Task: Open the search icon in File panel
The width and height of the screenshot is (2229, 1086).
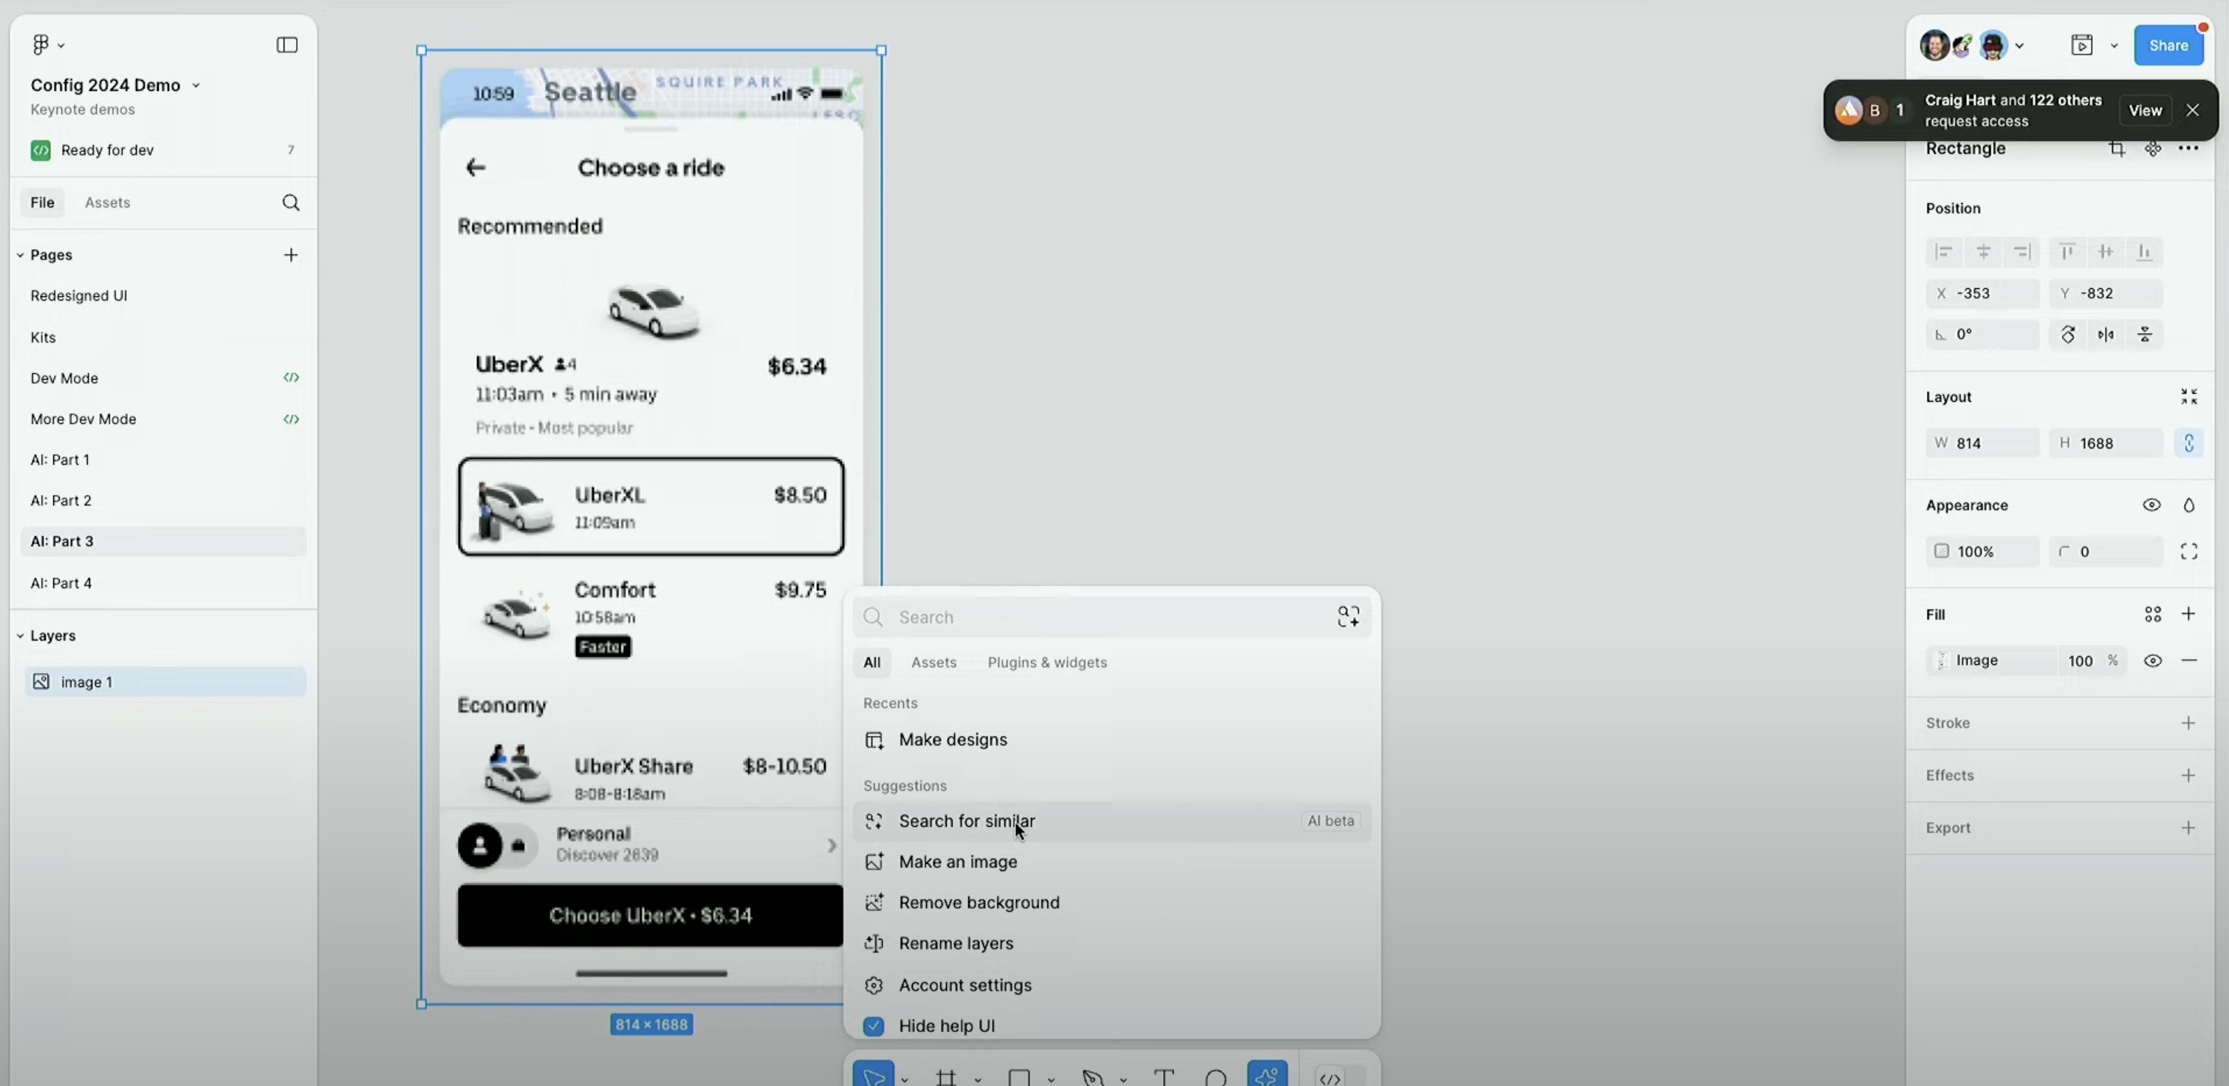Action: click(x=291, y=202)
